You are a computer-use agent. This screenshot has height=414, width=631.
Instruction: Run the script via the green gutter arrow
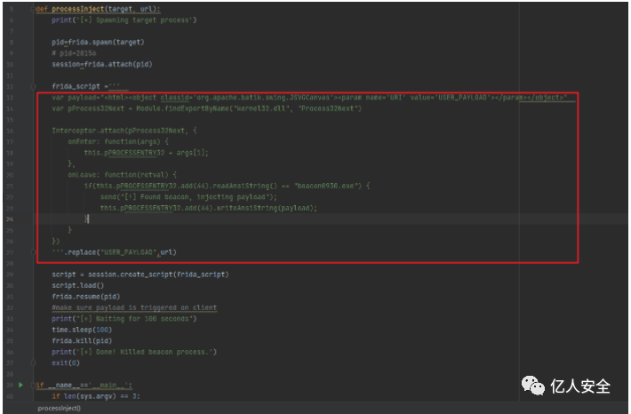point(20,385)
